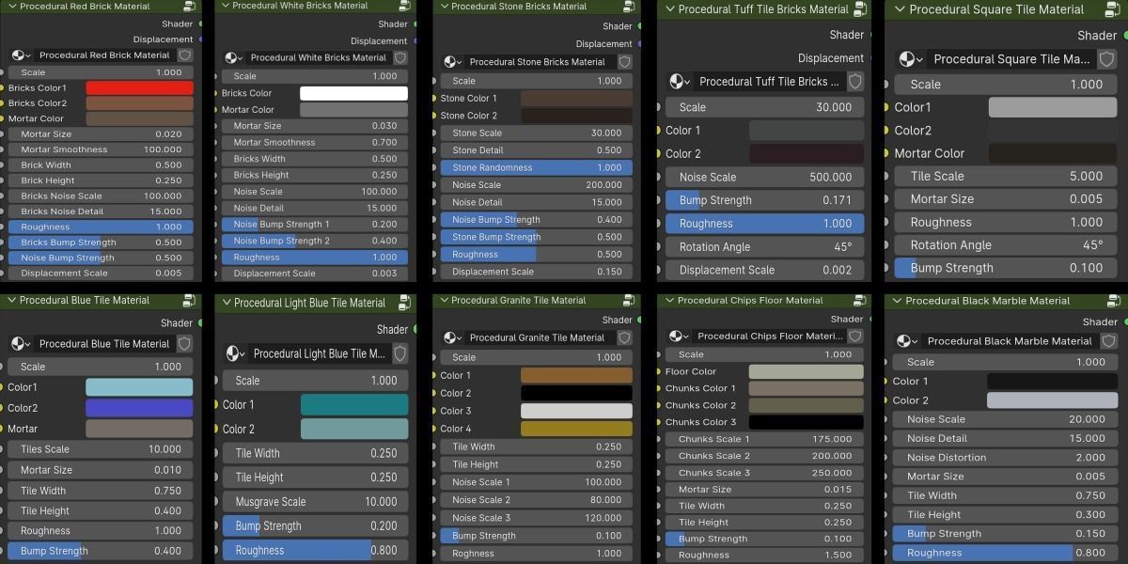Click node group icon in Stone Bricks Material header
The image size is (1128, 564).
click(x=630, y=6)
